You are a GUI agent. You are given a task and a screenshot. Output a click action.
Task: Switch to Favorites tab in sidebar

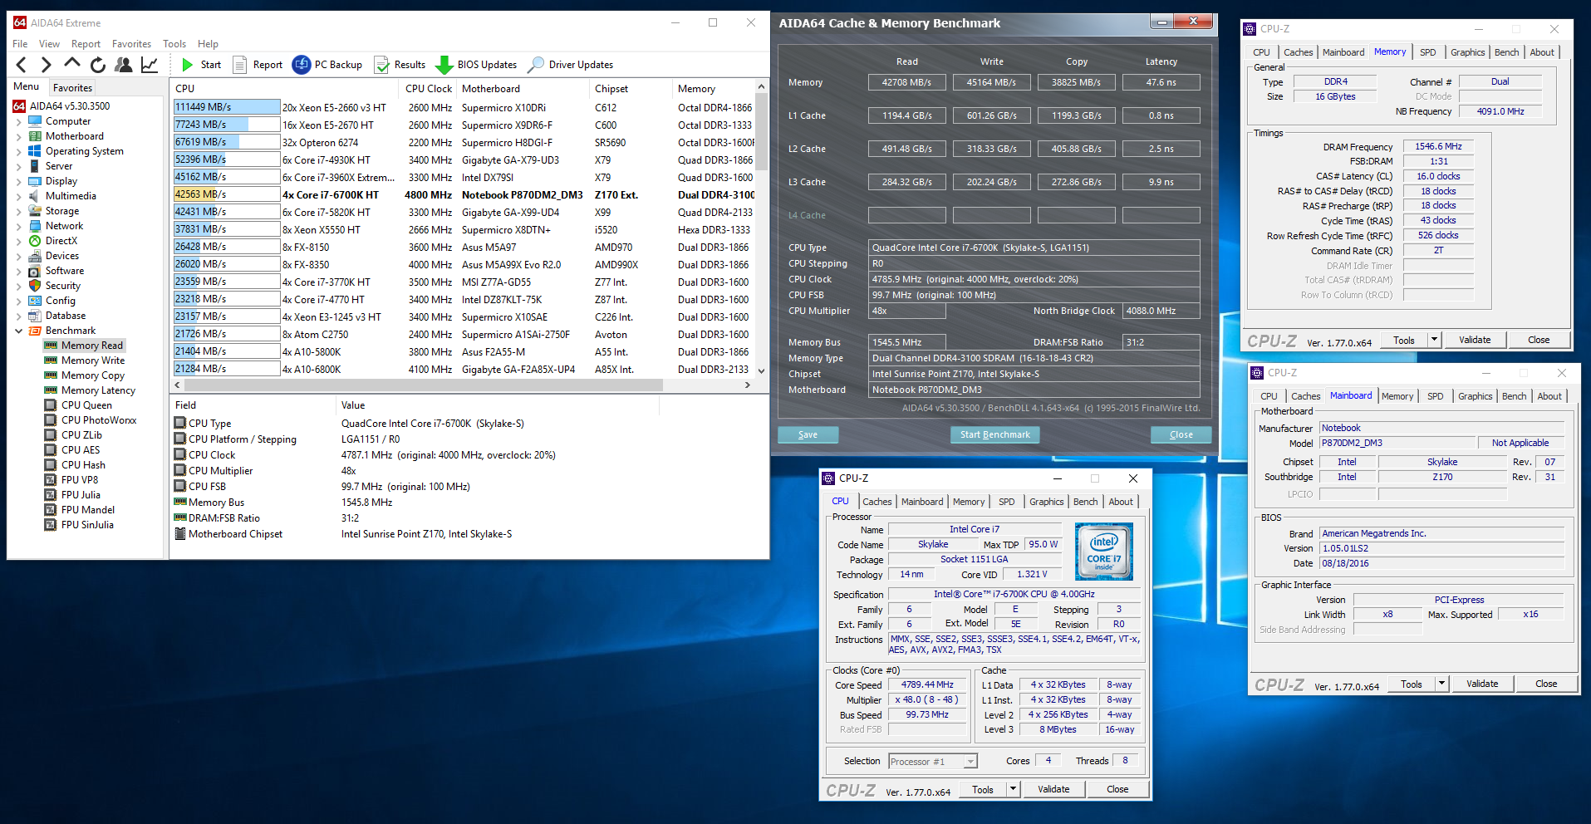click(x=72, y=87)
